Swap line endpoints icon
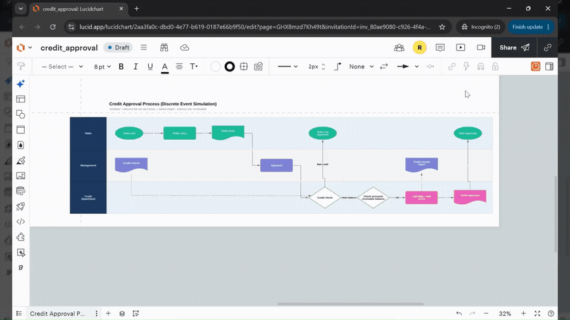The width and height of the screenshot is (570, 320). (384, 66)
